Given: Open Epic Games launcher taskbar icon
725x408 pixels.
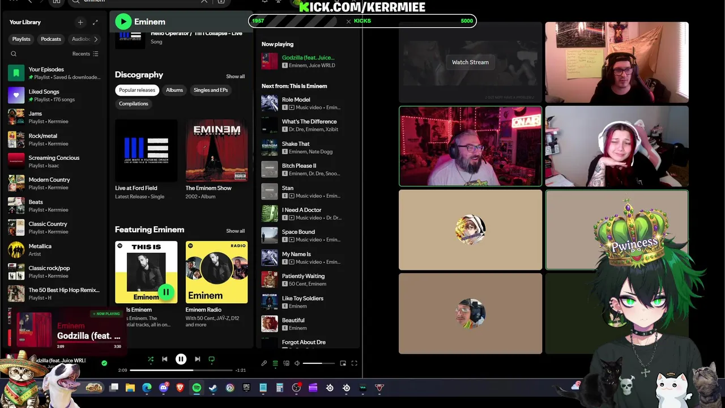Looking at the screenshot, I should [x=246, y=388].
